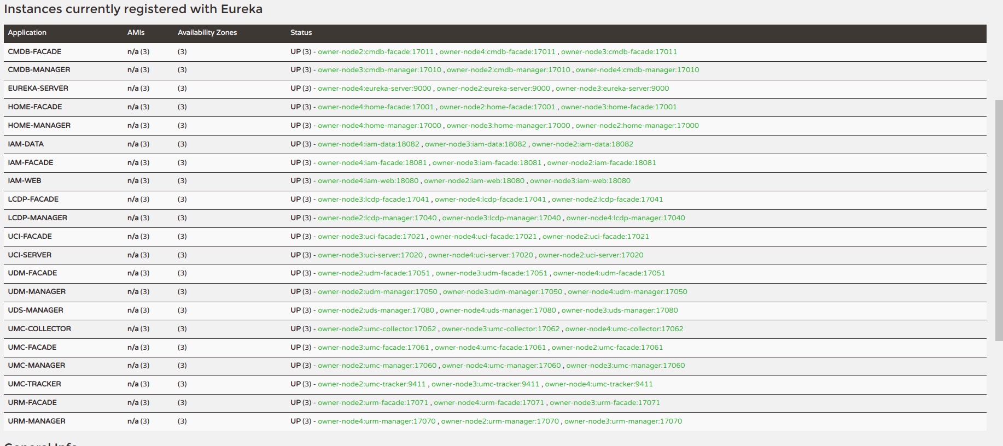
Task: Open owner-node4:iam-data:18082 link
Action: point(369,144)
